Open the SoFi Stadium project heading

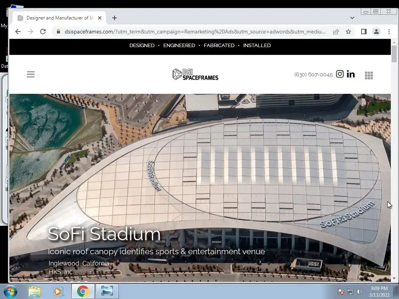pyautogui.click(x=104, y=234)
